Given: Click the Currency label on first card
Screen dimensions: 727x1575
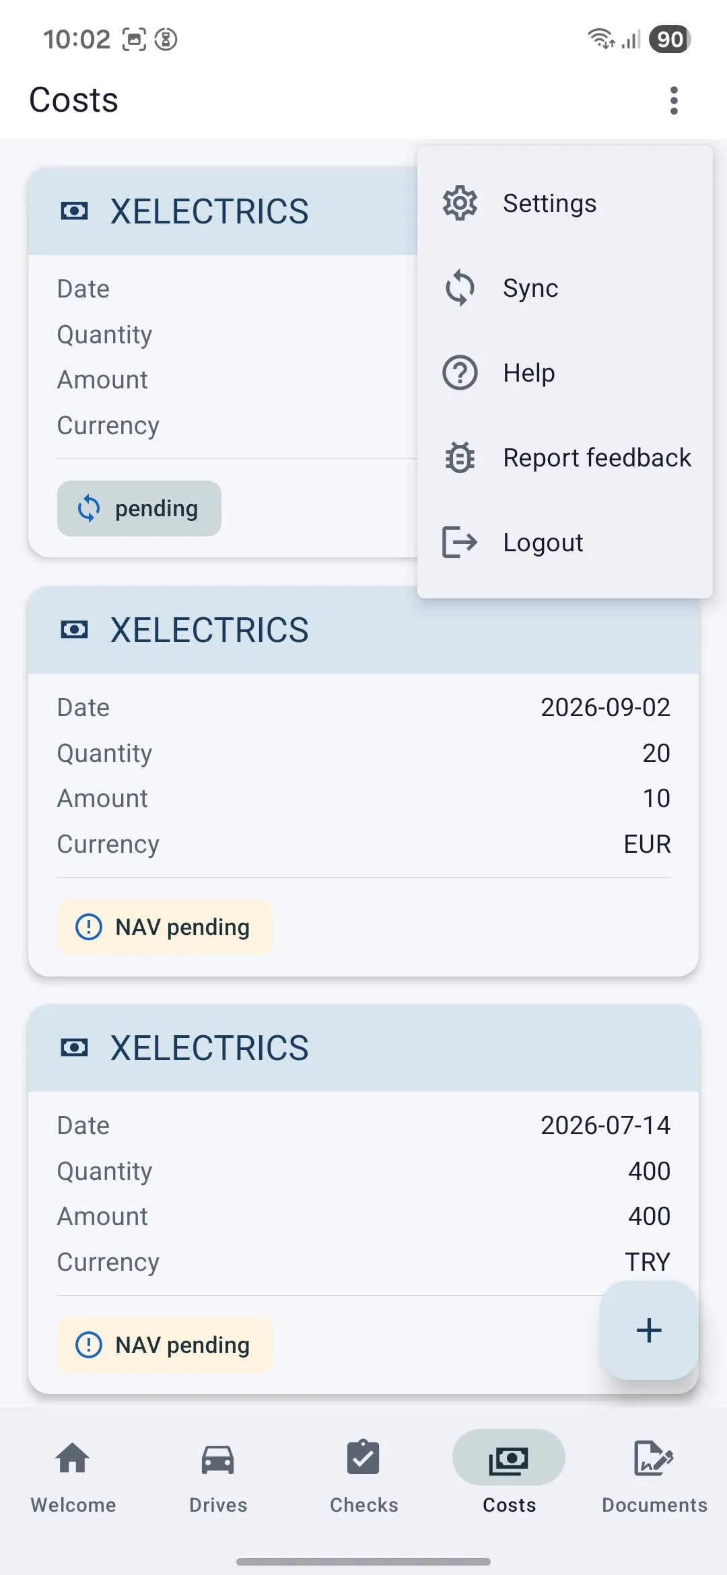Looking at the screenshot, I should pos(108,425).
